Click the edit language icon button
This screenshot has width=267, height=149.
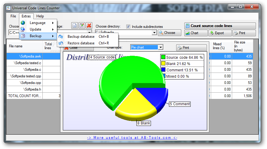(x=82, y=25)
